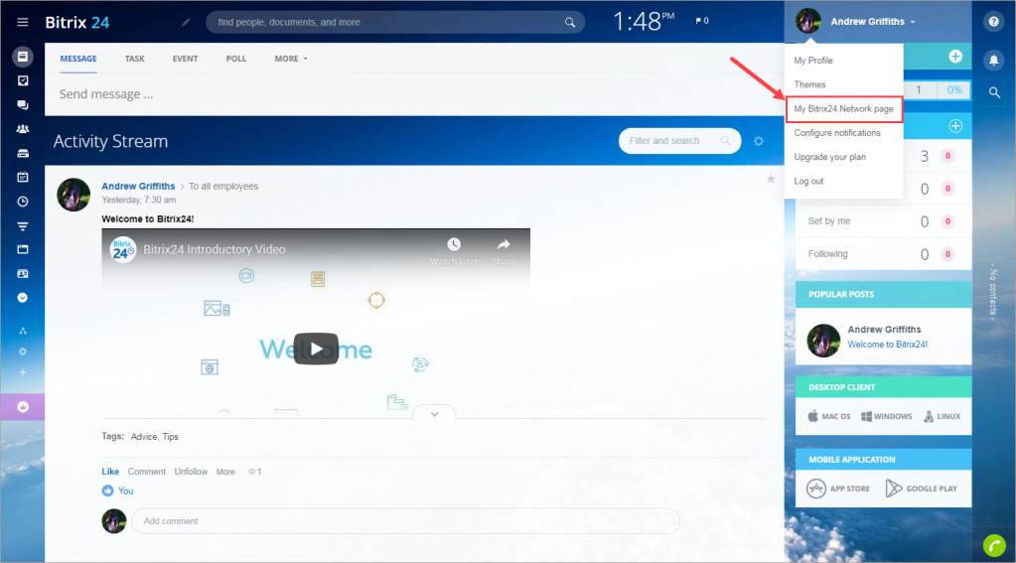Viewport: 1016px width, 563px height.
Task: Download the MAC OS desktop client
Action: [x=828, y=416]
